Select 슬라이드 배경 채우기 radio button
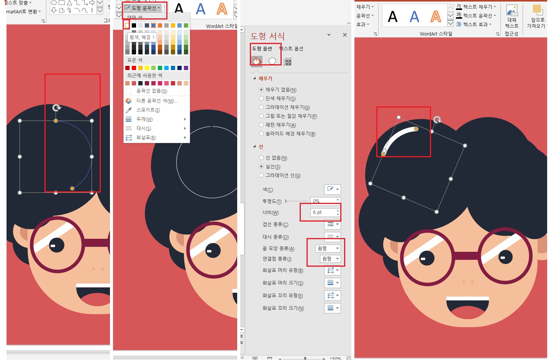The width and height of the screenshot is (551, 362). [261, 134]
